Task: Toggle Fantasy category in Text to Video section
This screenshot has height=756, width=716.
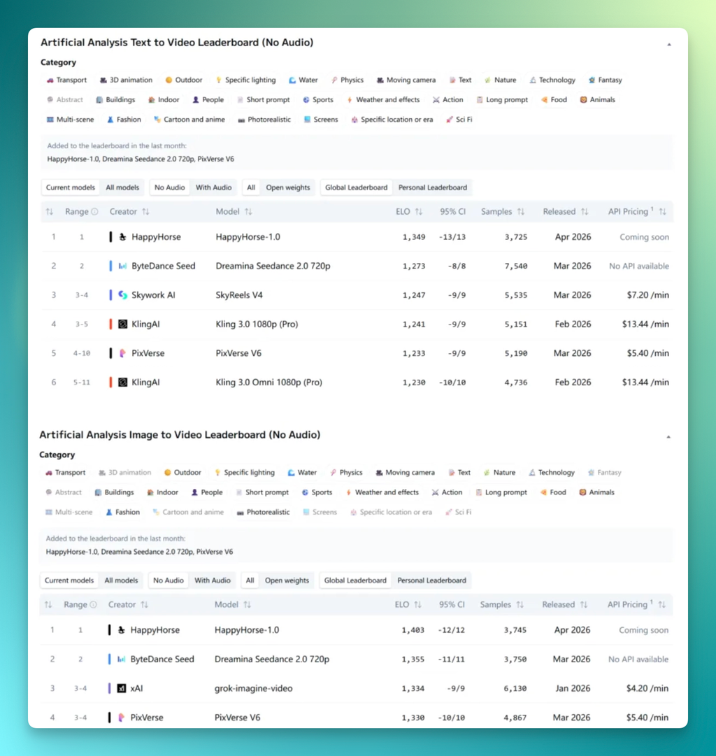Action: 605,80
